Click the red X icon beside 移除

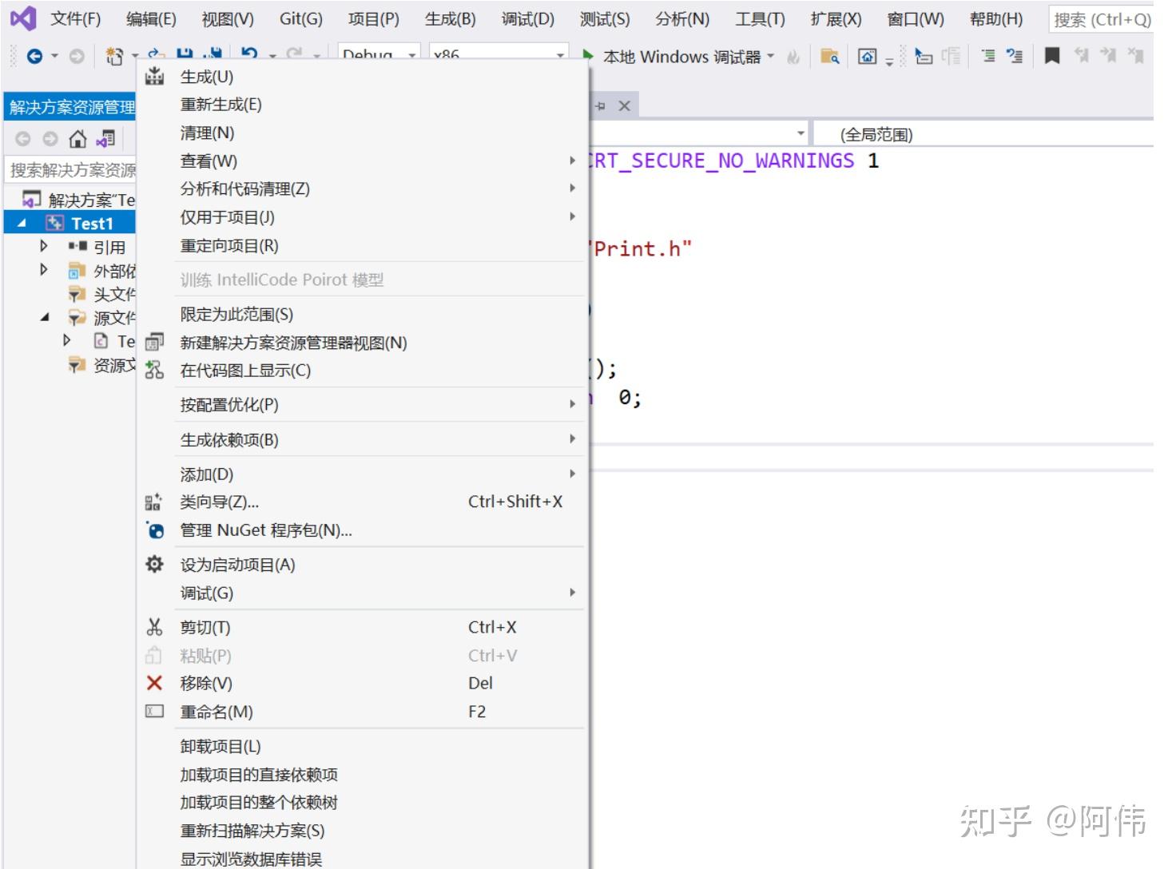[x=154, y=683]
